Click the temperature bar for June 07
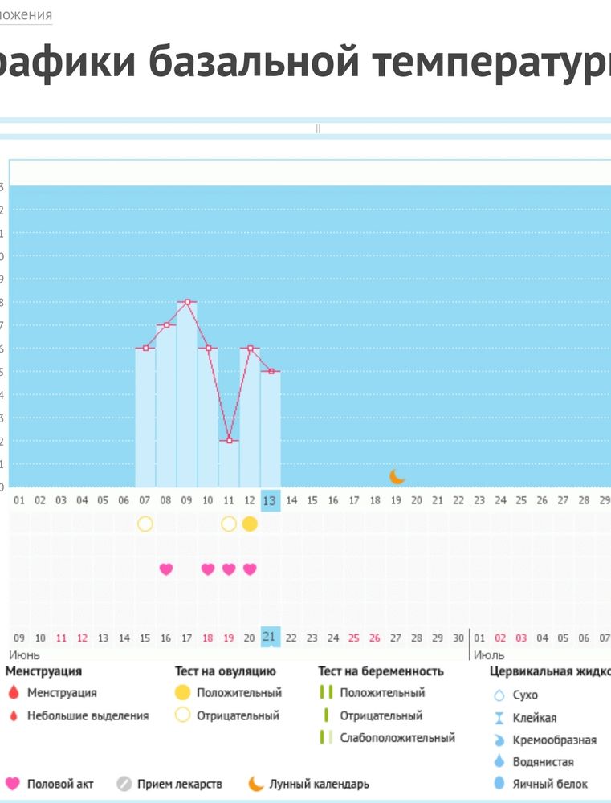Image resolution: width=611 pixels, height=803 pixels. (x=145, y=418)
